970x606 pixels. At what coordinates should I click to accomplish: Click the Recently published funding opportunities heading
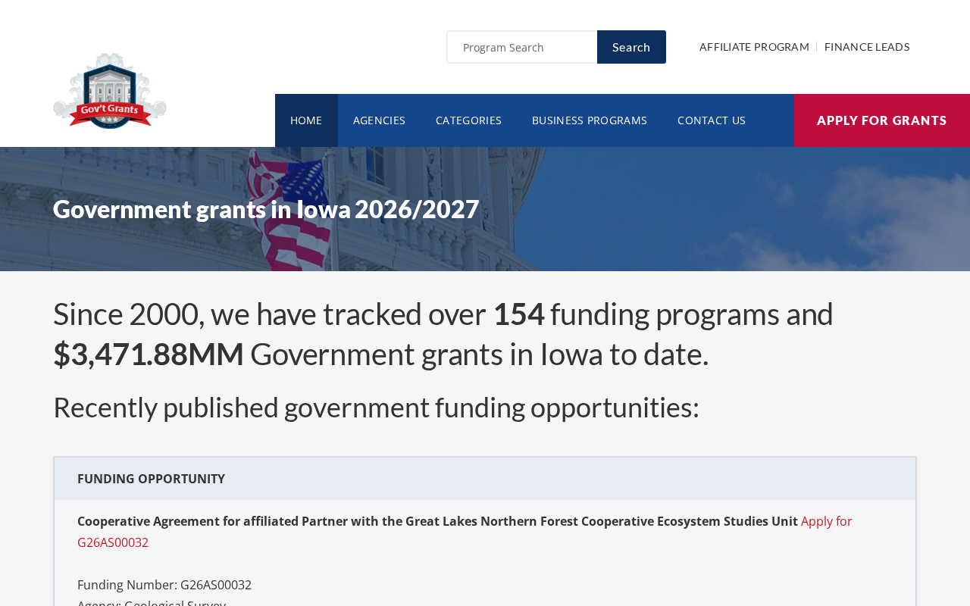click(376, 408)
